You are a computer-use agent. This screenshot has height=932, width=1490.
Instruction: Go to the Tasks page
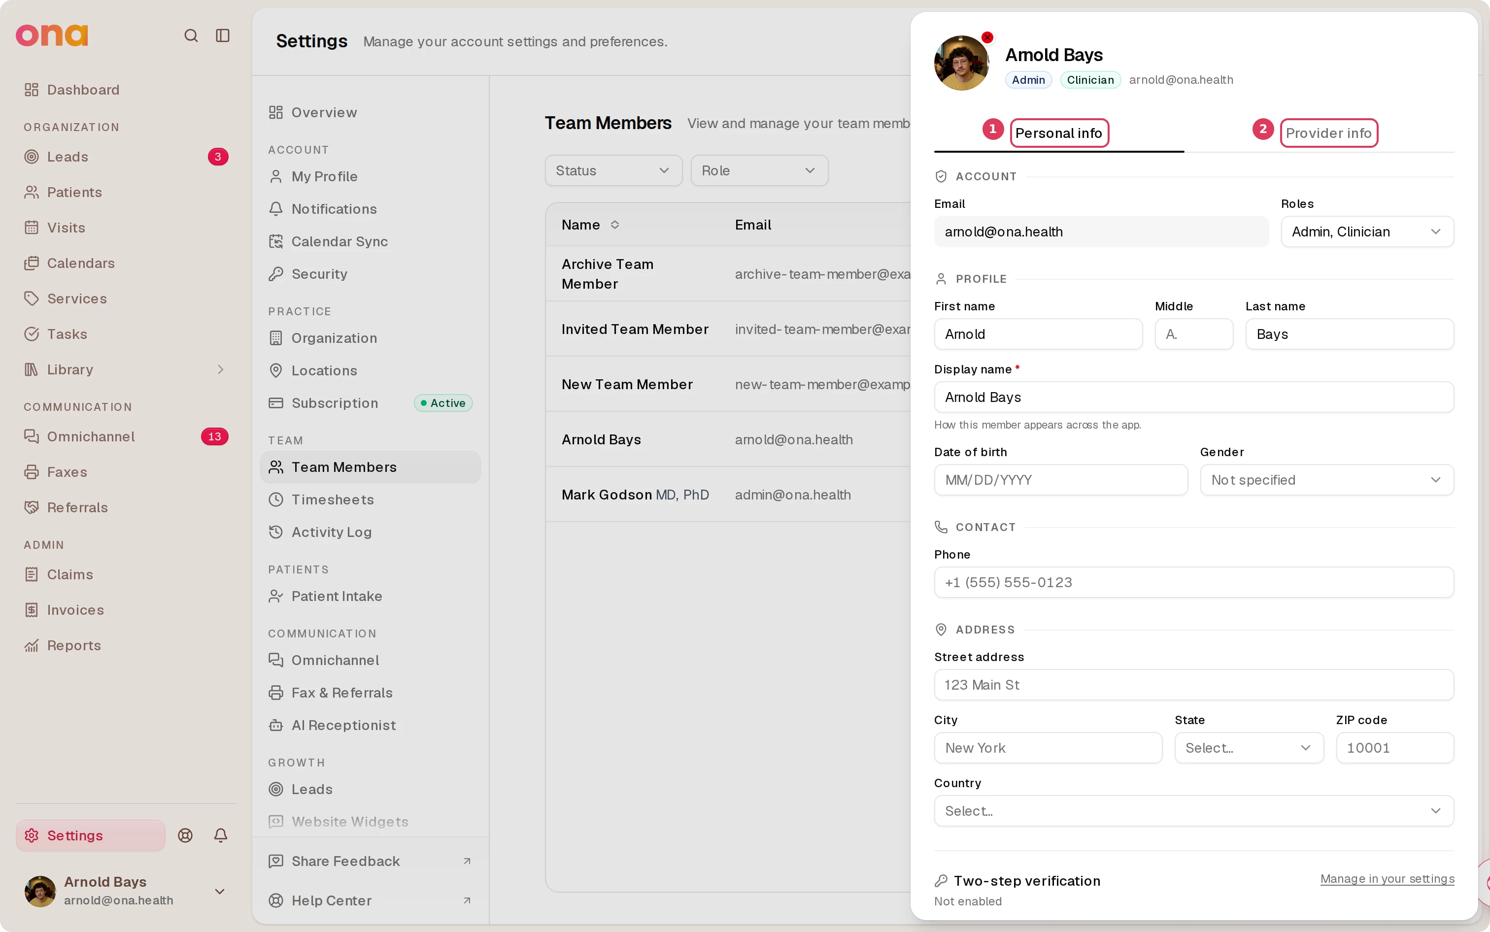click(126, 334)
